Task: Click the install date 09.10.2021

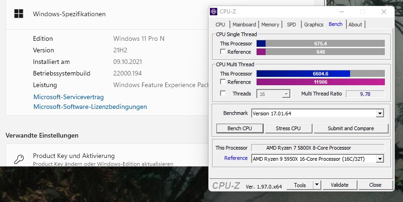Action: click(128, 62)
